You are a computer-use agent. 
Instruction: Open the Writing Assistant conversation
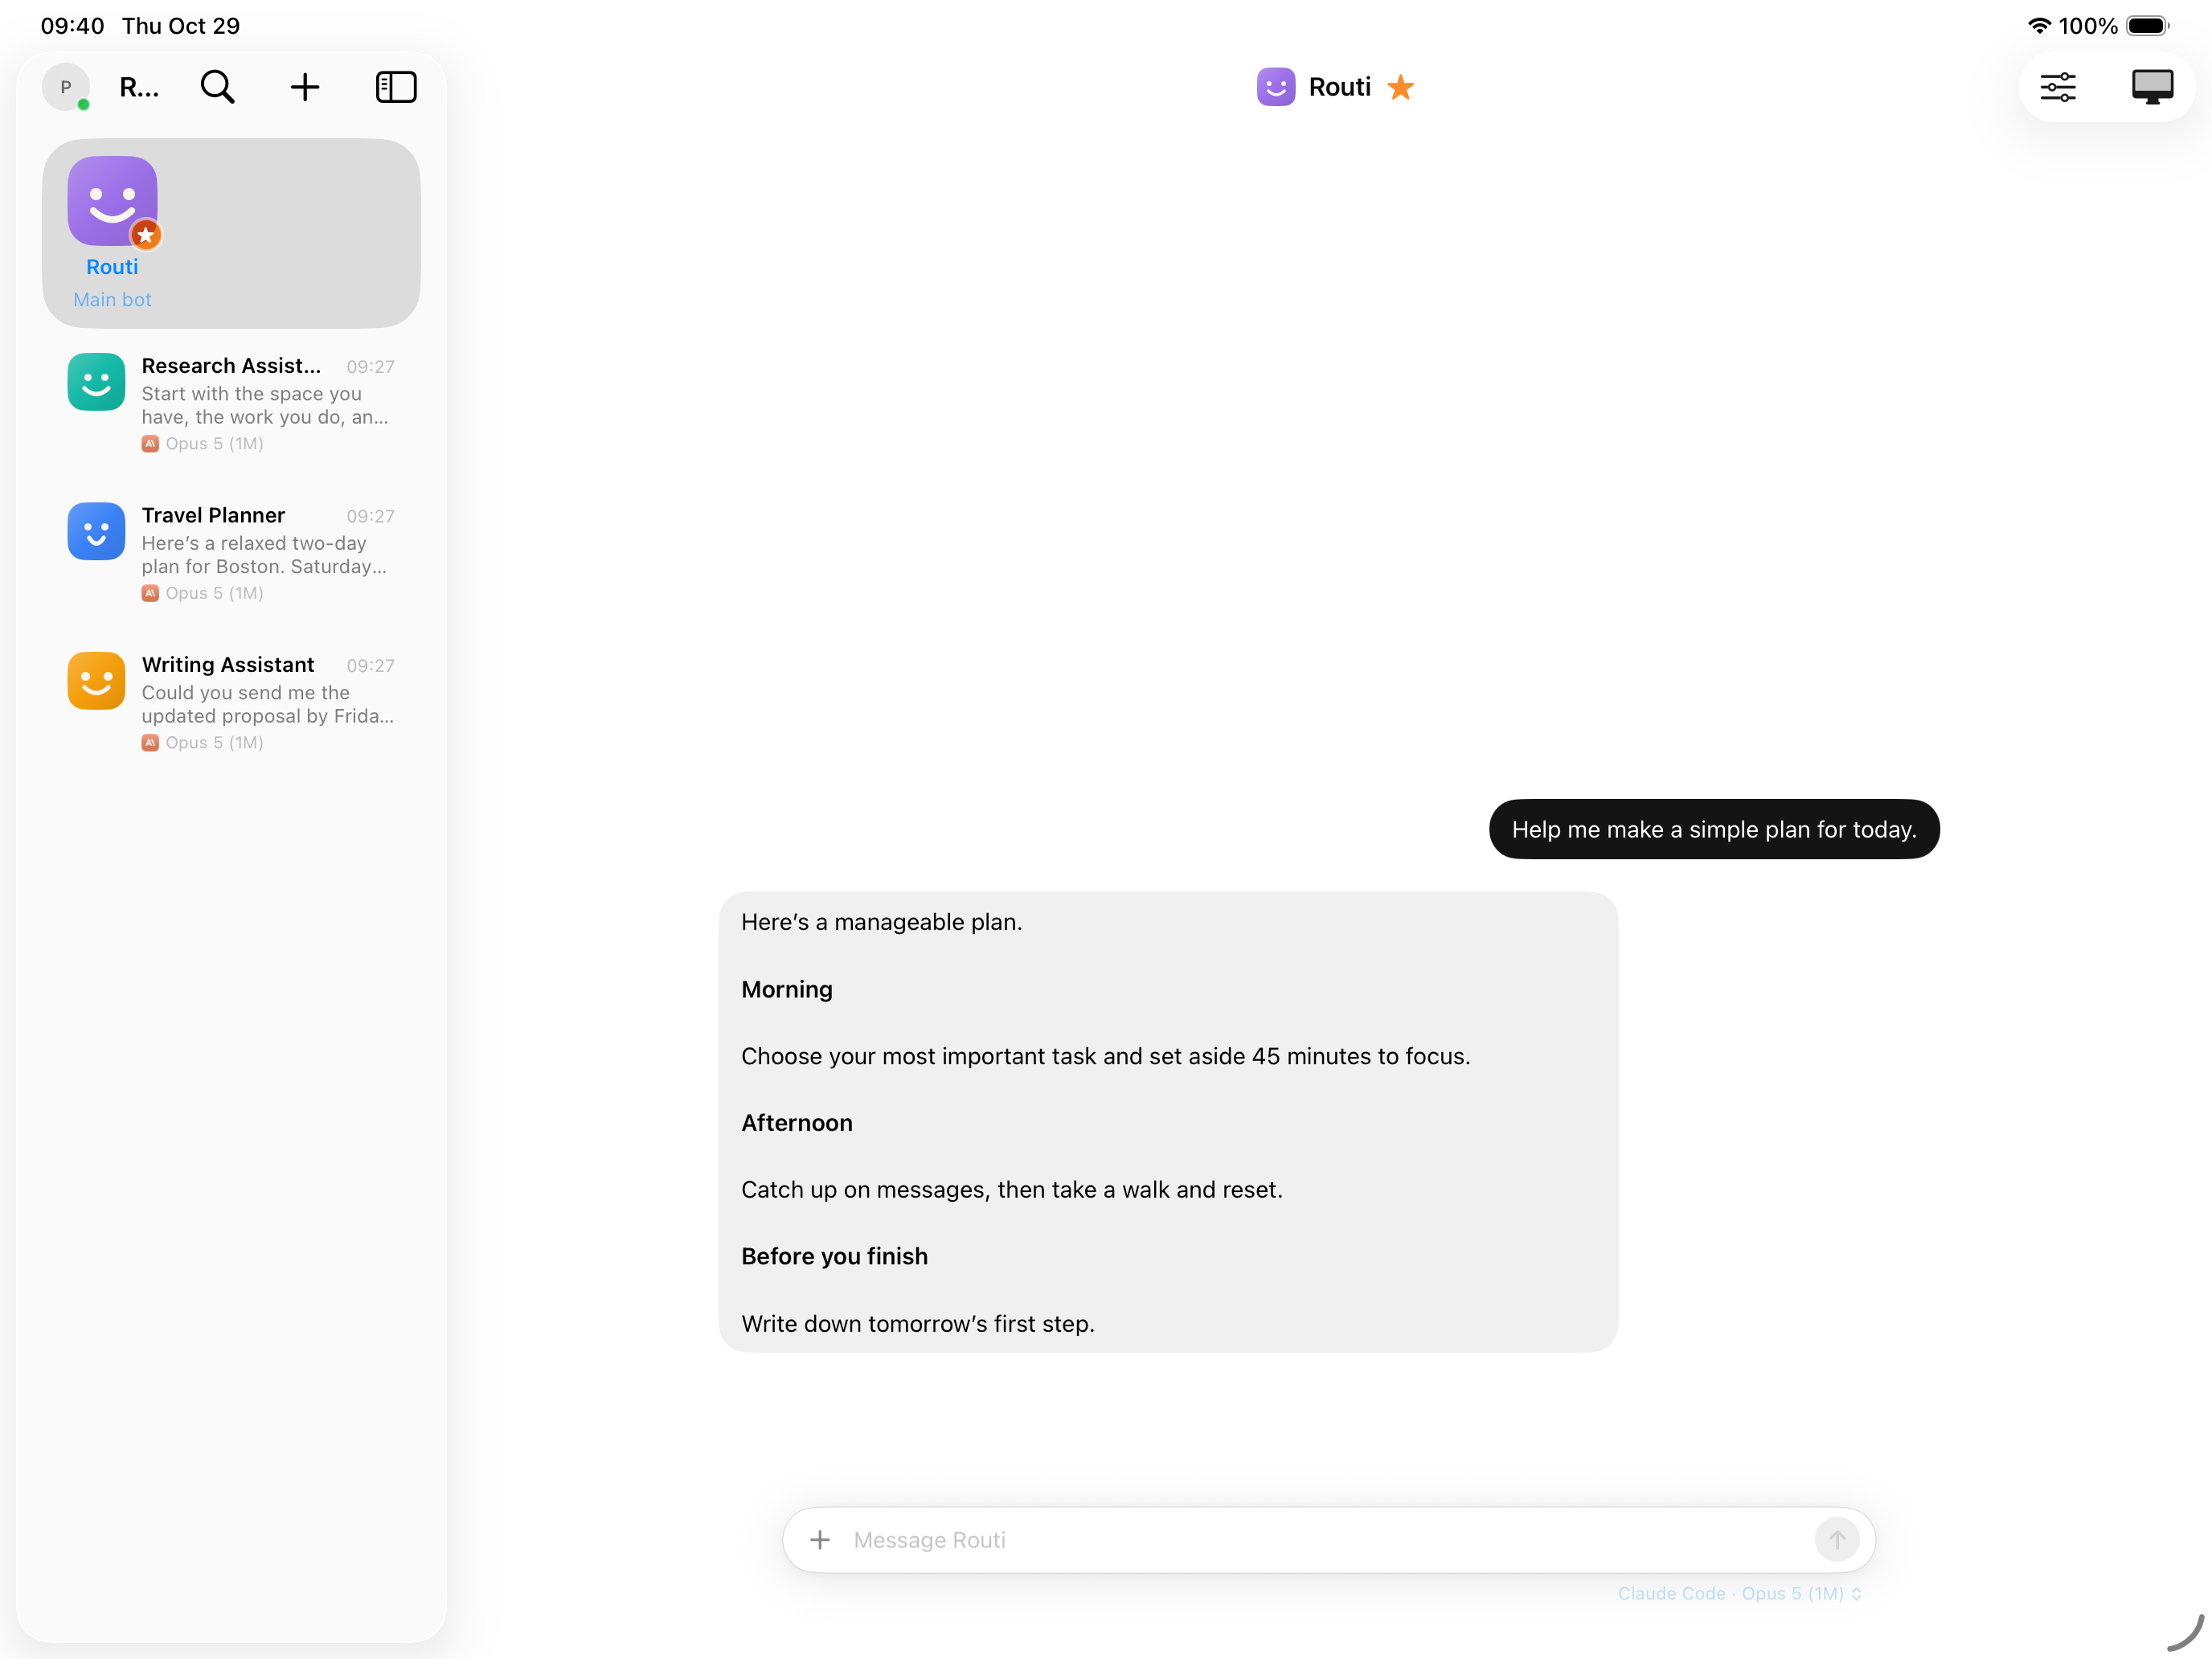231,702
